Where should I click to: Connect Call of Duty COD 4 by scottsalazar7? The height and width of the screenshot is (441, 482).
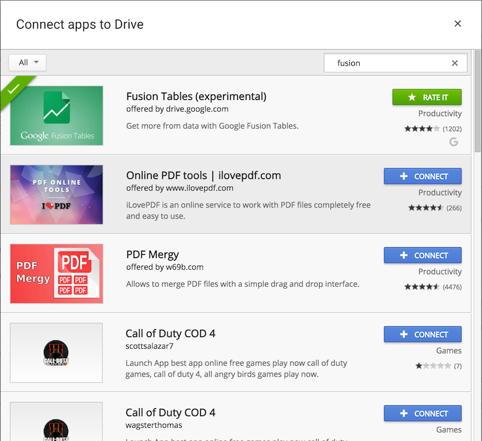(422, 335)
